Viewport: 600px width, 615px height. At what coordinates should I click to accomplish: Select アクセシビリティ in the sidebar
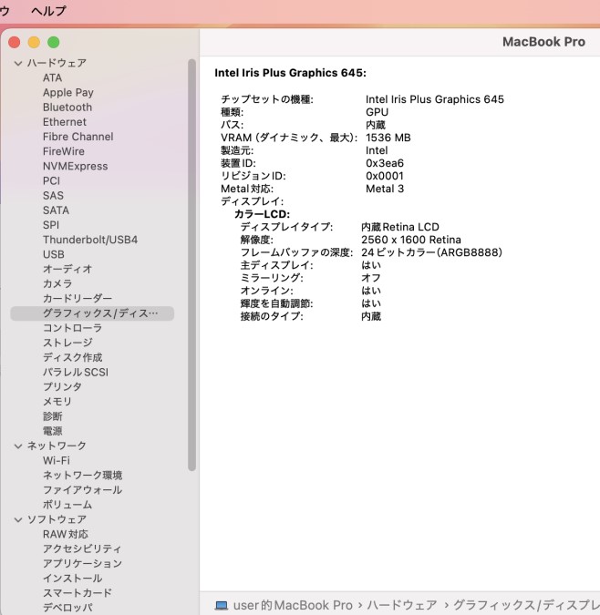[x=82, y=548]
